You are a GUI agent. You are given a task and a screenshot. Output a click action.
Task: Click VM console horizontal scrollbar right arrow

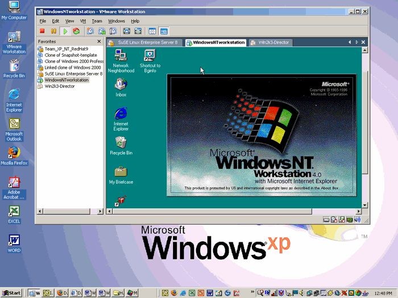point(358,211)
